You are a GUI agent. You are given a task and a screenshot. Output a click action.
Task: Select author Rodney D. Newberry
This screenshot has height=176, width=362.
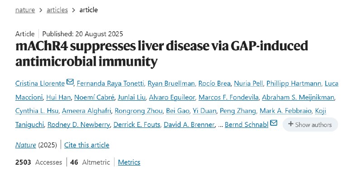[78, 125]
